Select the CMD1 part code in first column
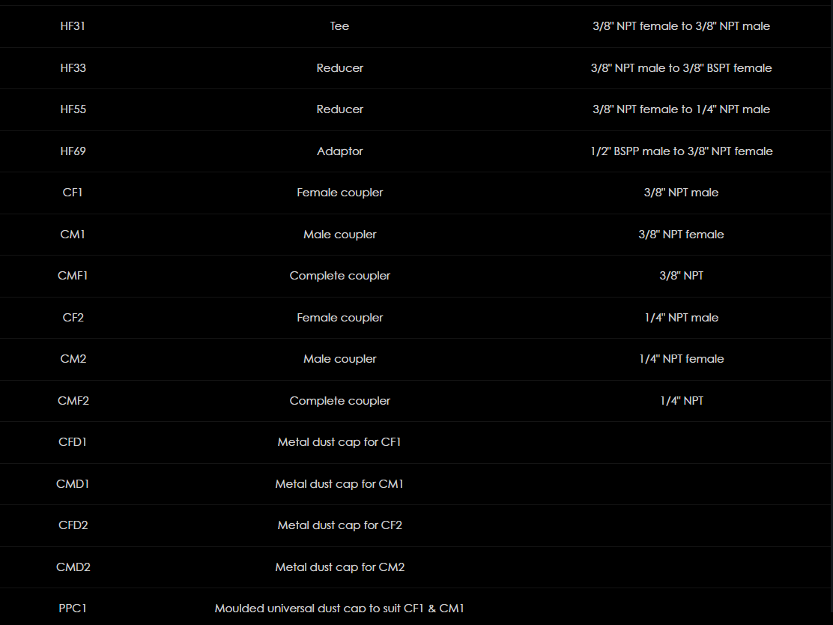Screen dimensions: 833x625 pos(73,484)
